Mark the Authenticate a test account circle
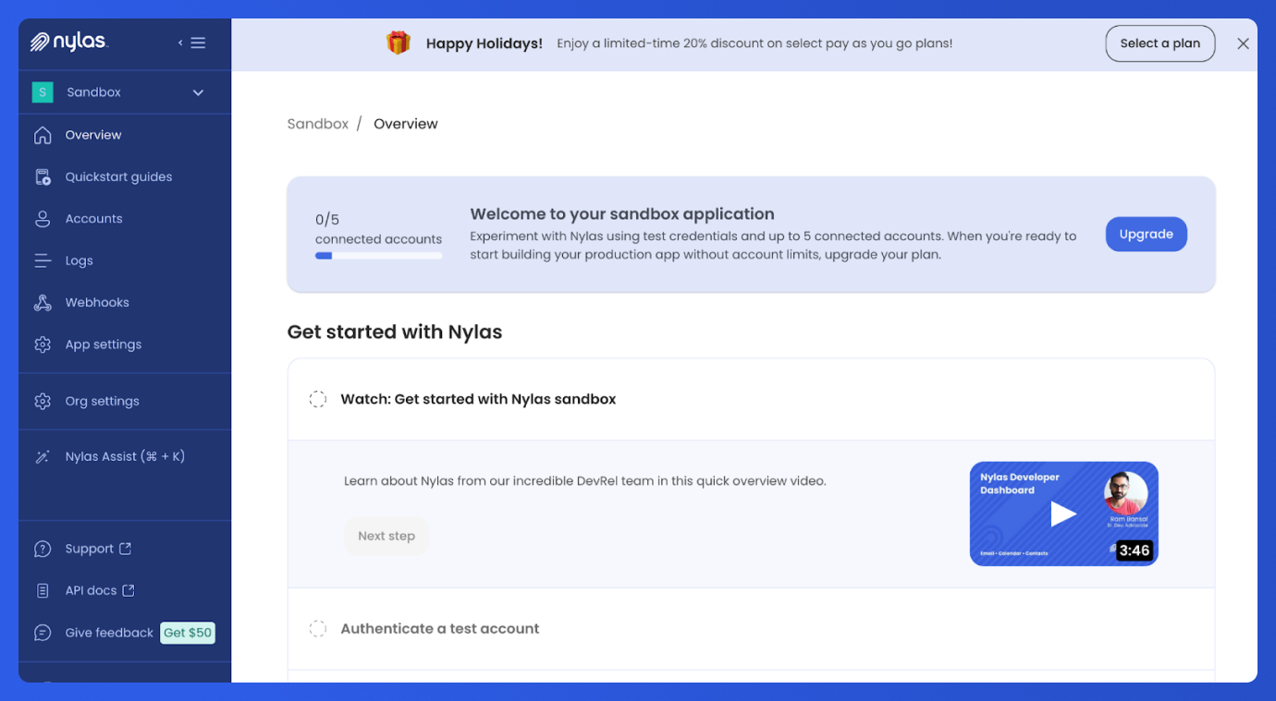1276x701 pixels. point(317,629)
